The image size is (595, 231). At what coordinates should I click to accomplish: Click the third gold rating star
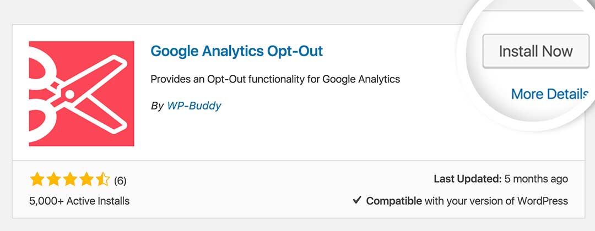coord(70,179)
